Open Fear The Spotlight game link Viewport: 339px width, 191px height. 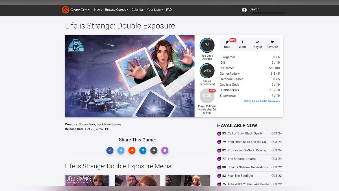tap(240, 176)
